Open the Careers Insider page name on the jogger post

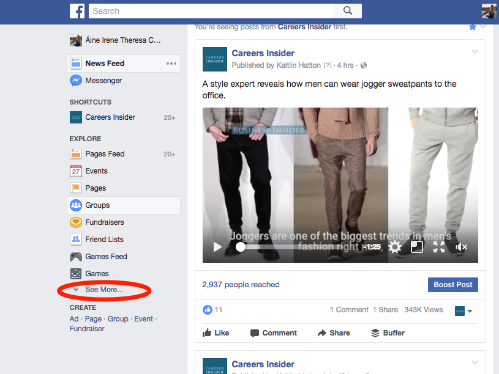point(263,53)
